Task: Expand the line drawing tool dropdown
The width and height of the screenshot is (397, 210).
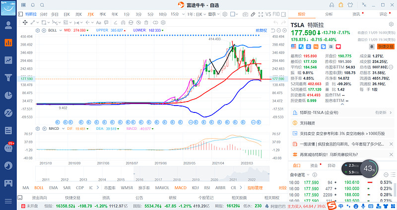Action: [x=38, y=22]
